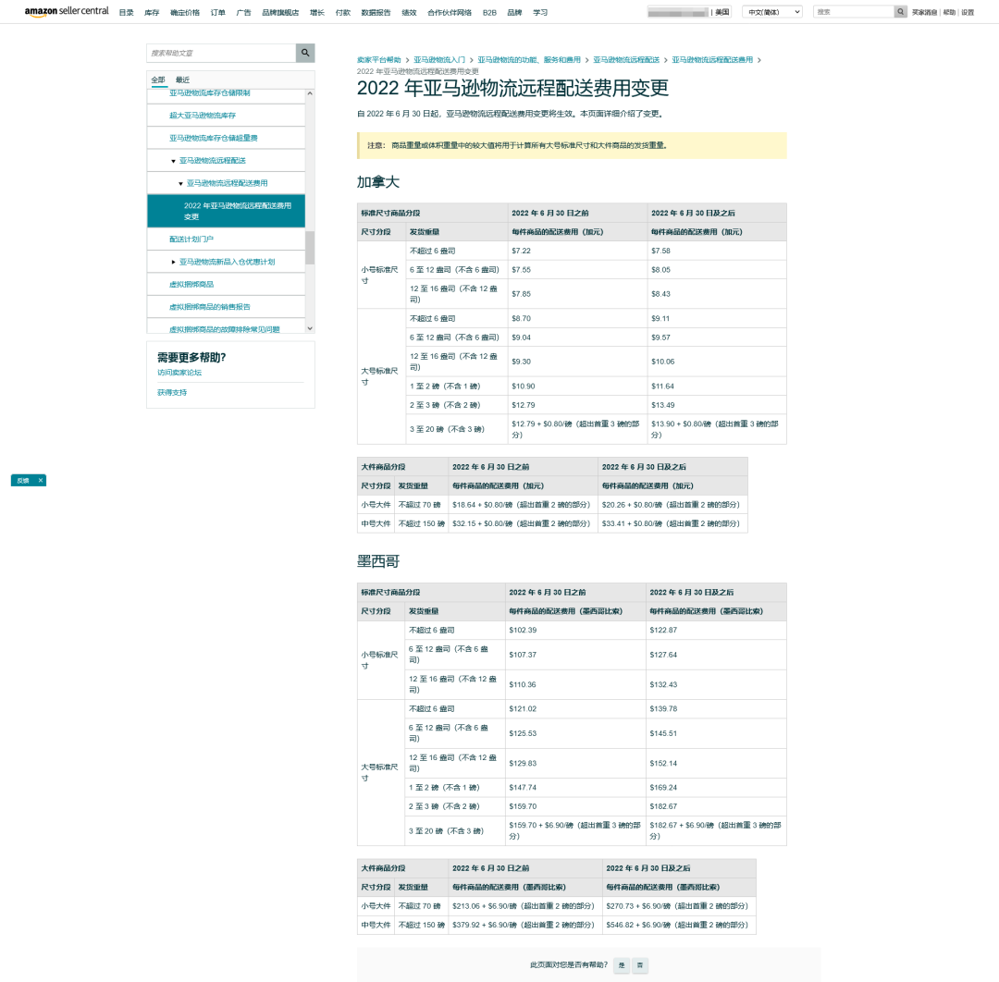The height and width of the screenshot is (982, 999).
Task: Click the sidebar scrollbar thumb
Action: coord(310,247)
